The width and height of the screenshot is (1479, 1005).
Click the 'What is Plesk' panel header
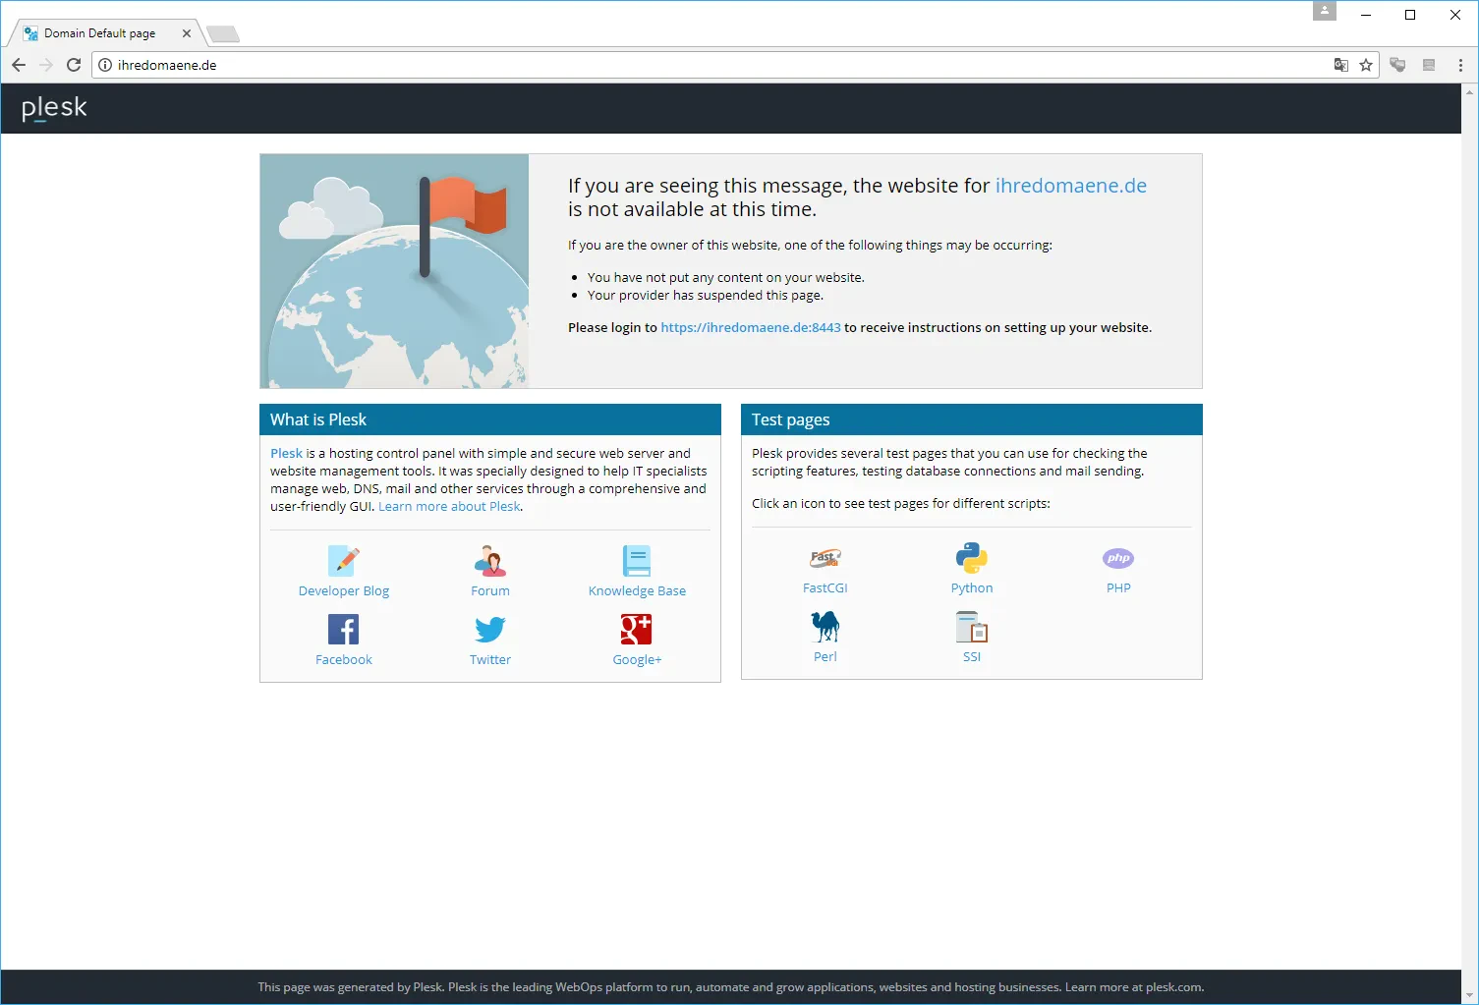490,419
